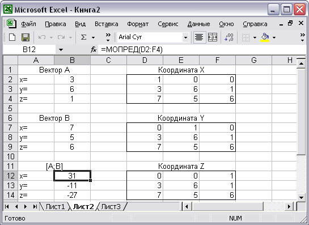Select row 5 header
This screenshot has width=309, height=225.
pos(11,108)
